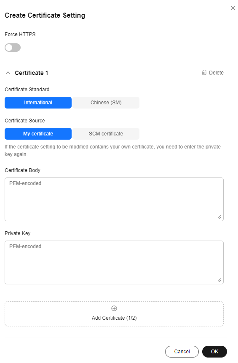
Task: Select Chinese (SM) certificate standard
Action: [x=106, y=103]
